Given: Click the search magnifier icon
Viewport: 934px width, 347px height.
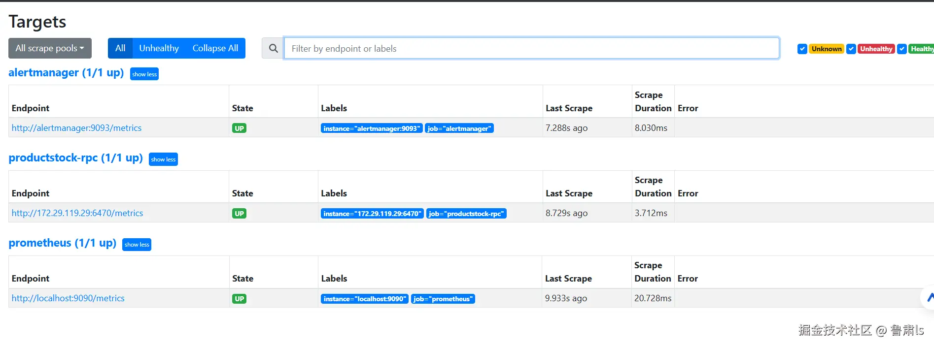Looking at the screenshot, I should click(x=273, y=48).
